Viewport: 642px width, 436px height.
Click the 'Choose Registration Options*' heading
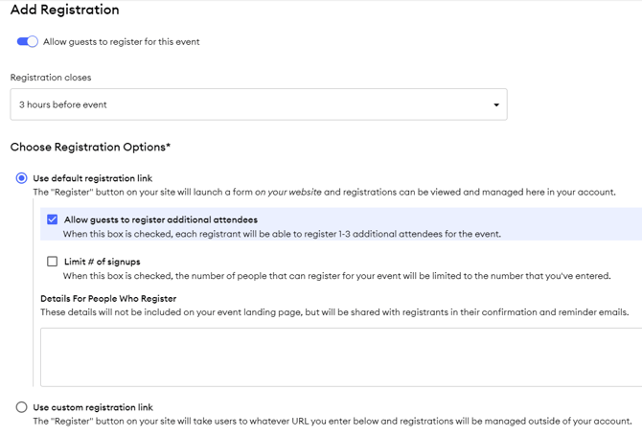[x=90, y=148]
